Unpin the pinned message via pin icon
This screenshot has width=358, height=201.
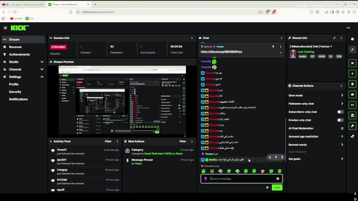click(273, 47)
